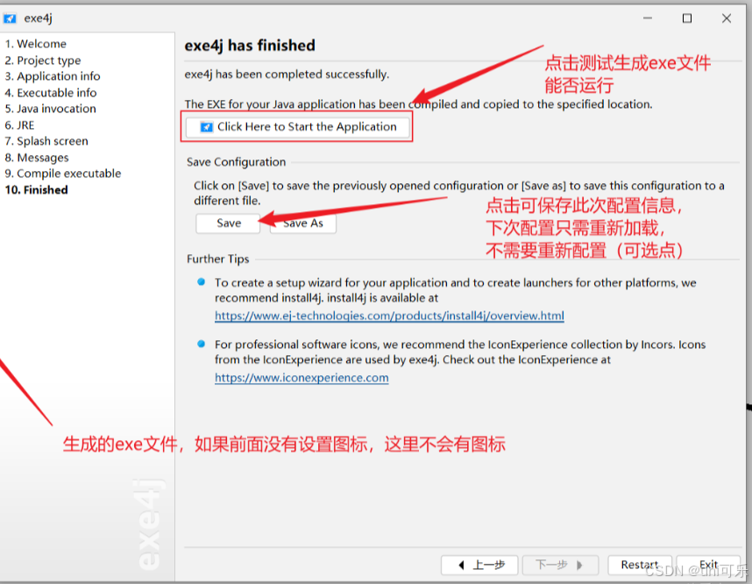Click the 'Further Tips' section label
The width and height of the screenshot is (752, 584).
(217, 260)
